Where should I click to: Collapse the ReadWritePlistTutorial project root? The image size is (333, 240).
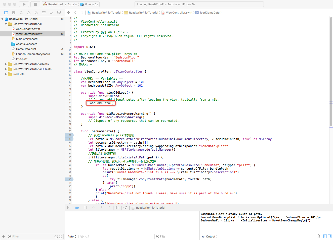[x=2, y=19]
